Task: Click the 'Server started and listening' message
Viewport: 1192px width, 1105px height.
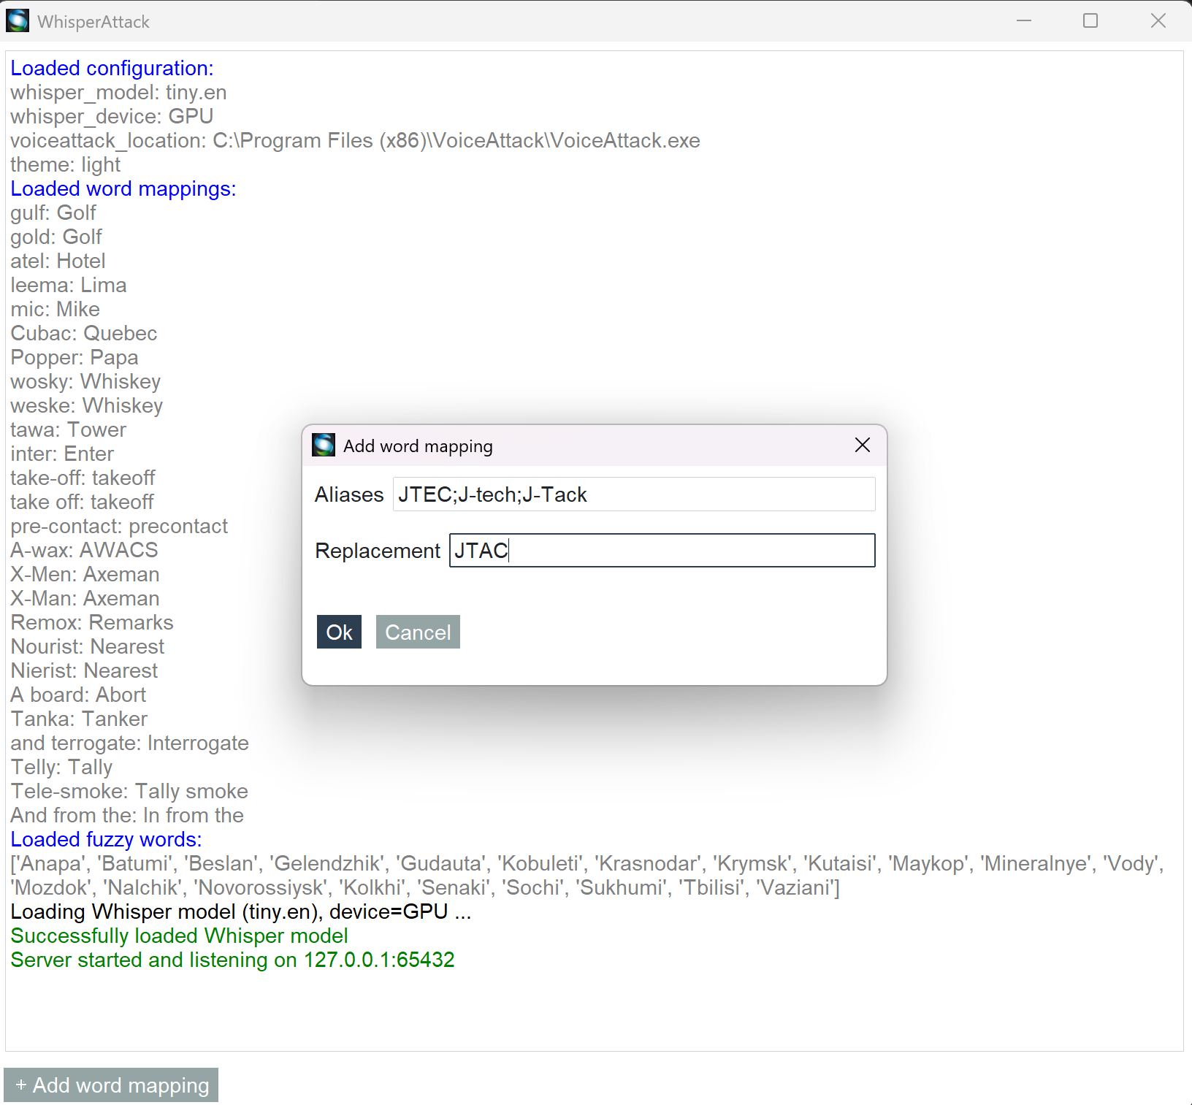Action: pos(232,960)
